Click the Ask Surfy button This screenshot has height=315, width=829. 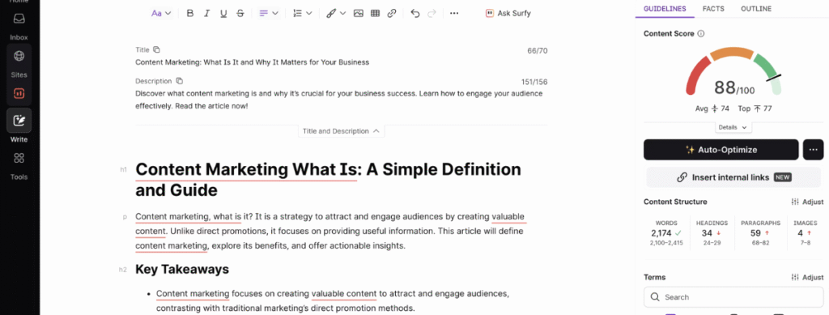point(508,13)
